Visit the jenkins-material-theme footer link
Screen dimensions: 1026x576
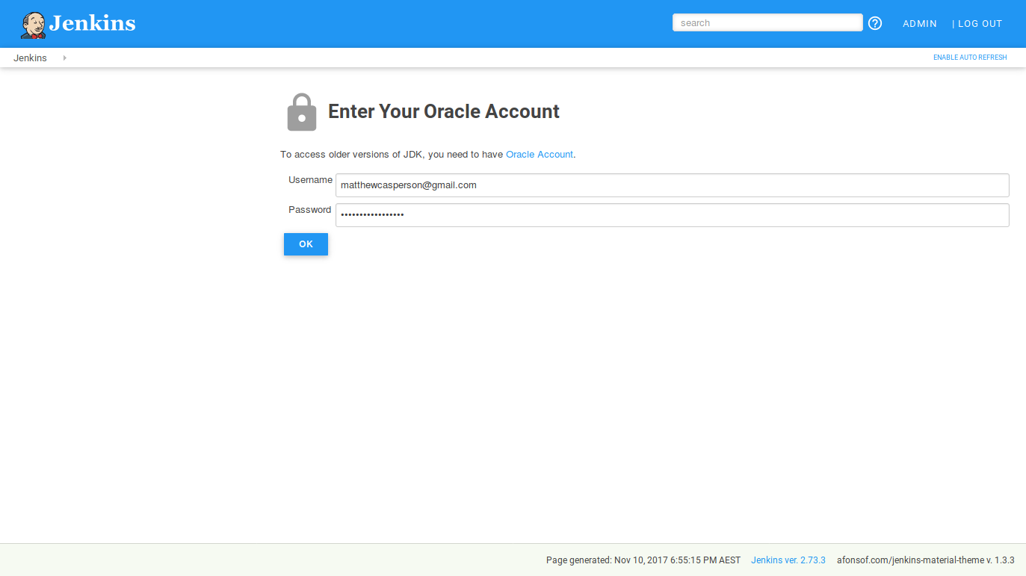(925, 560)
